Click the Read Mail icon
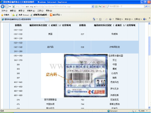The width and height of the screenshot is (151, 113). pos(106,19)
